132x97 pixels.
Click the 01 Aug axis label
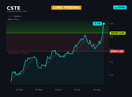click(97, 90)
